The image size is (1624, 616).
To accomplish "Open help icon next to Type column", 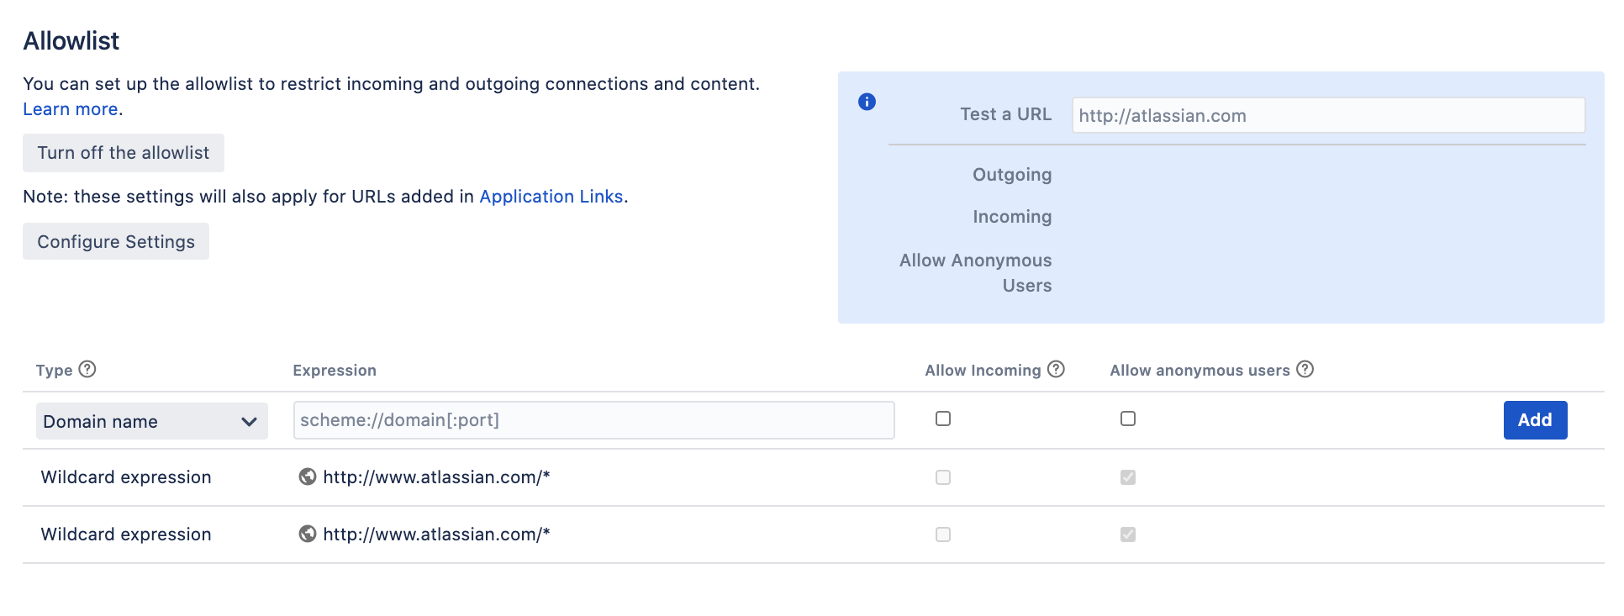I will click(x=87, y=369).
